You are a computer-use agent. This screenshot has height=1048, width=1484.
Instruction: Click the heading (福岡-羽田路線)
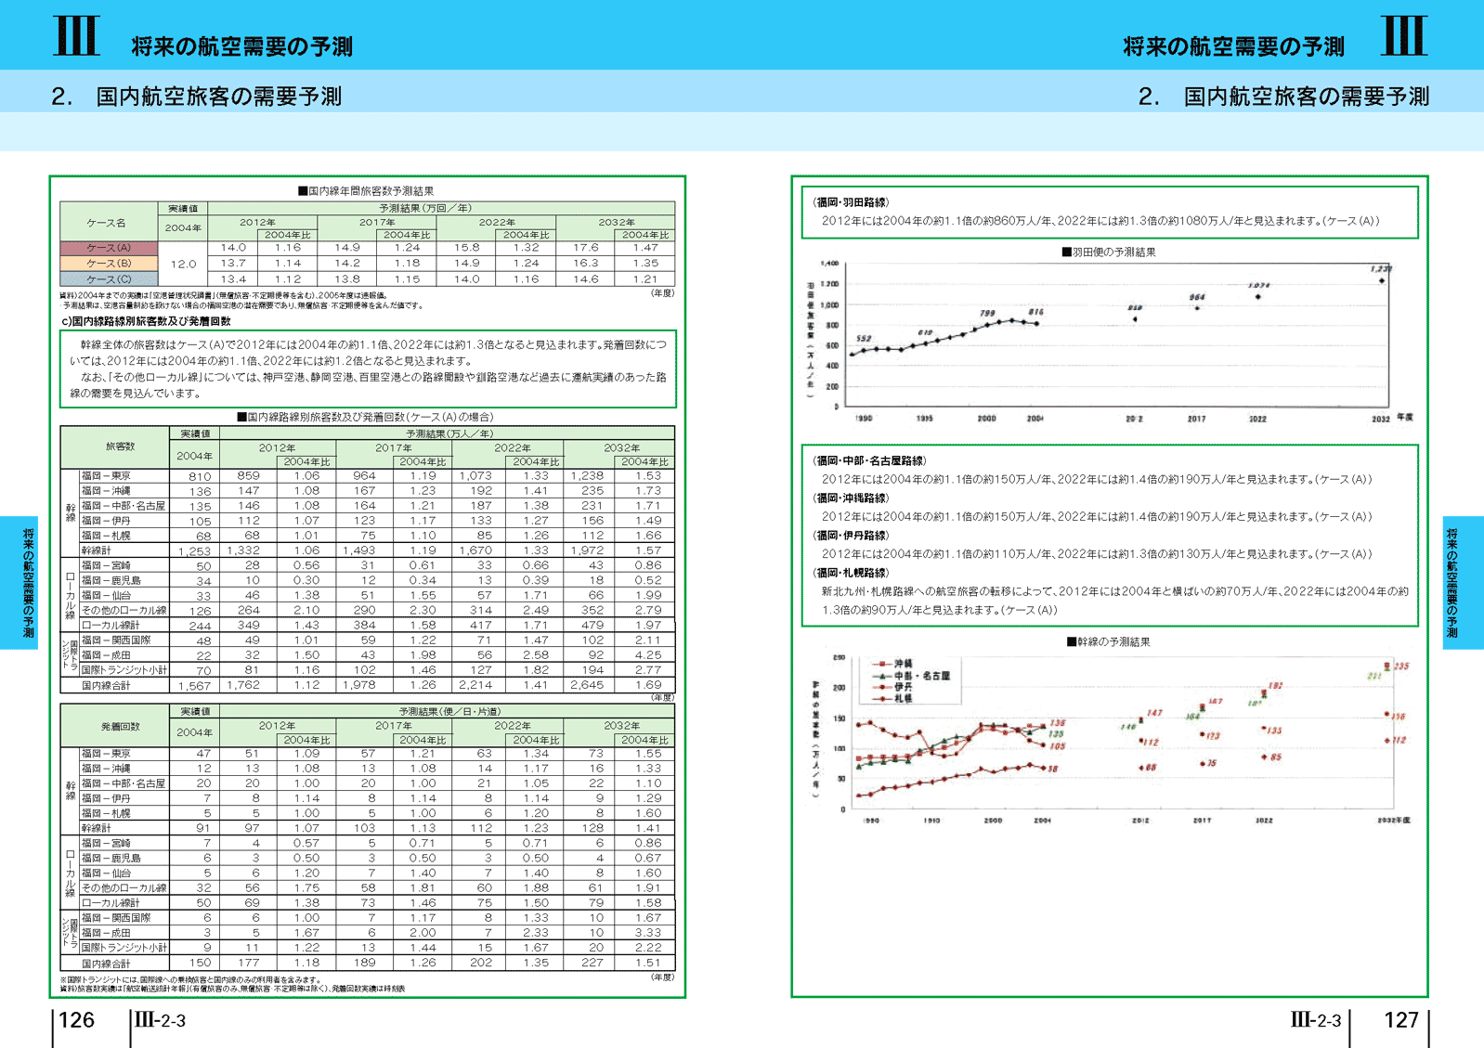pyautogui.click(x=852, y=202)
